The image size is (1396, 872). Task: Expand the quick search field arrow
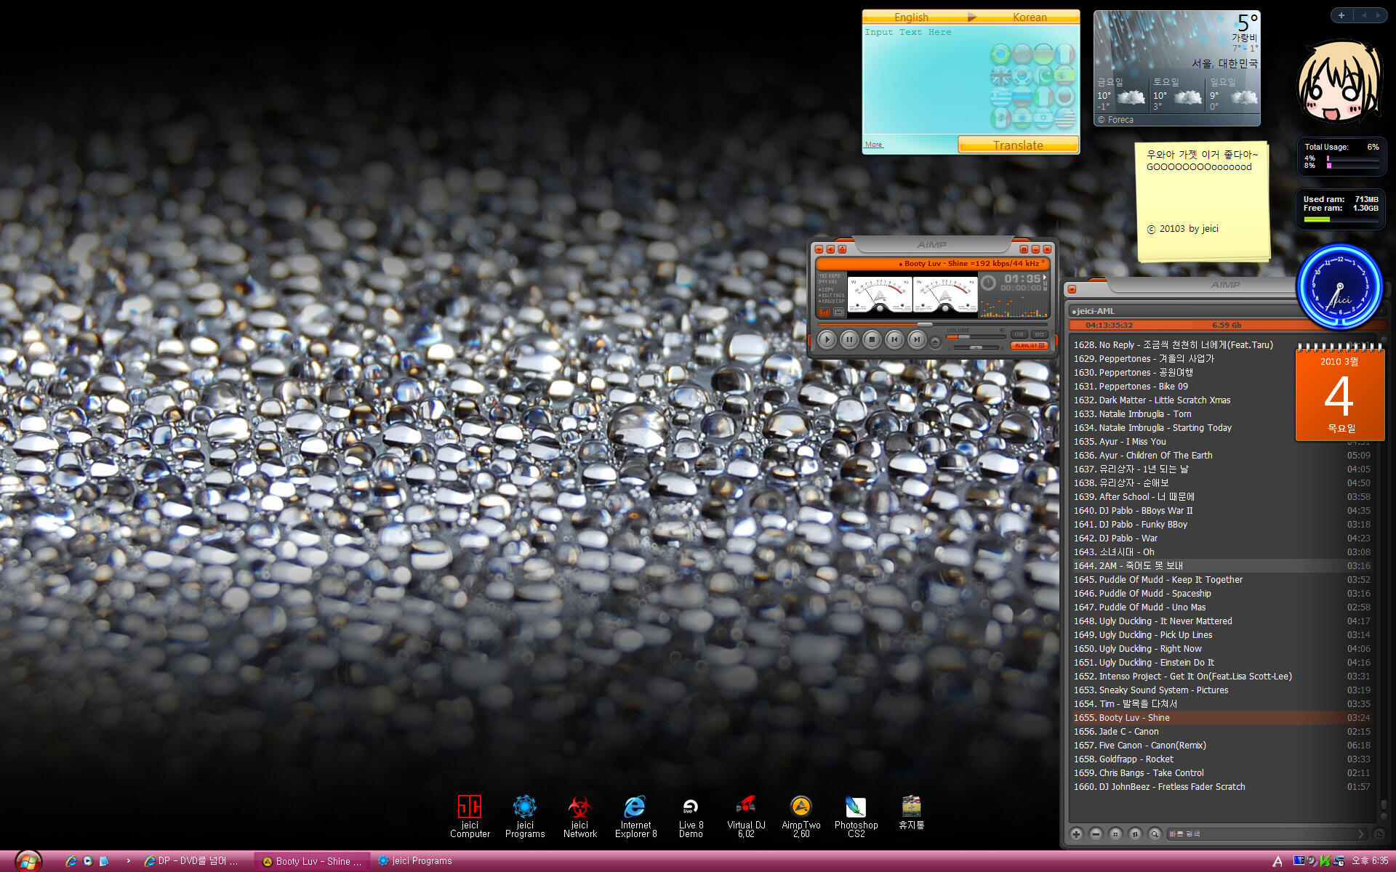1361,834
